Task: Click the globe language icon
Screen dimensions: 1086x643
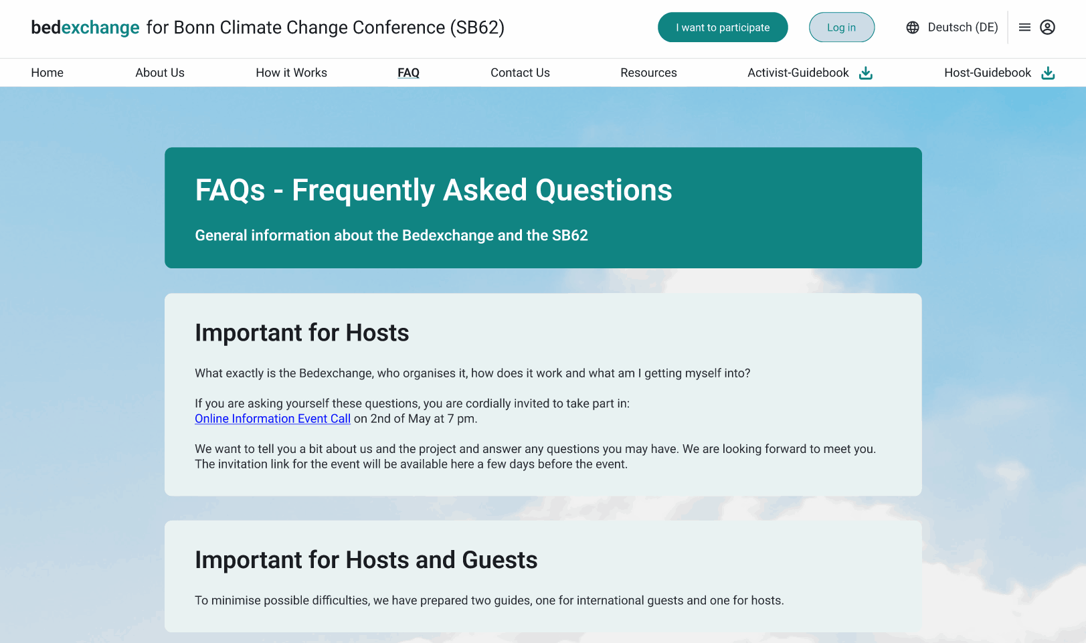Action: point(913,27)
